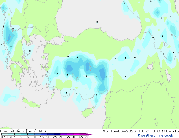
Task: Click the legend value '35'
Action: click(68, 137)
